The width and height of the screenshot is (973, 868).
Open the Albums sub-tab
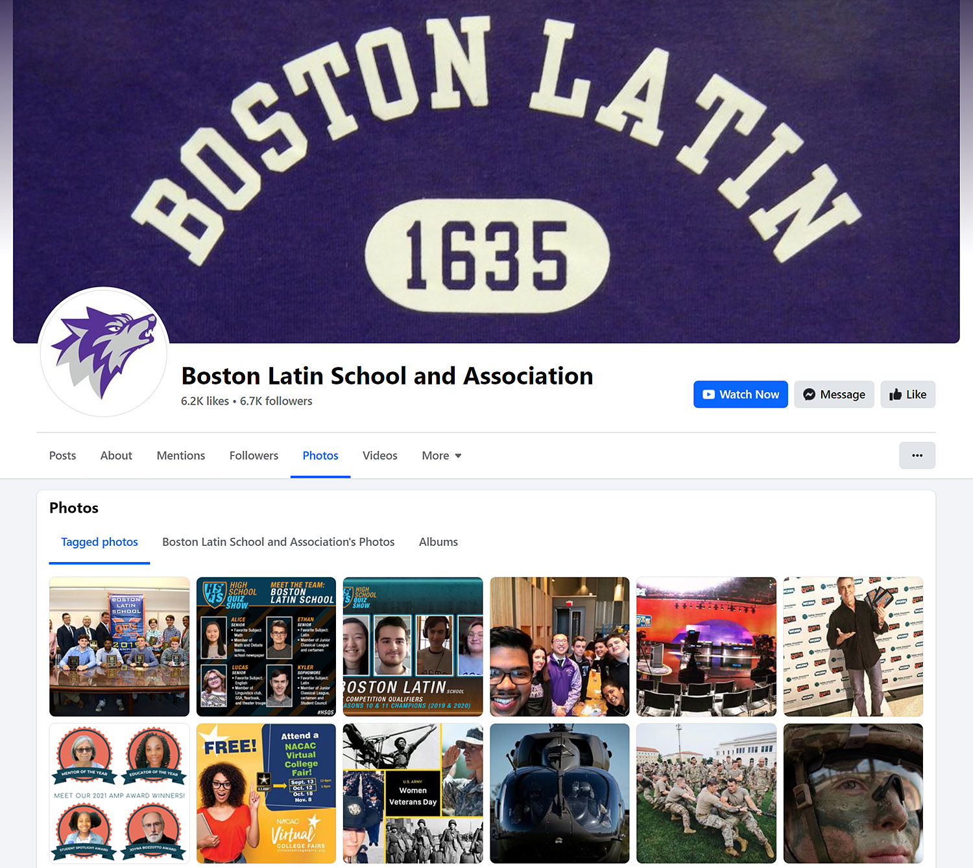coord(438,542)
